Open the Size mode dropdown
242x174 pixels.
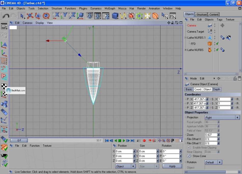tap(149, 166)
